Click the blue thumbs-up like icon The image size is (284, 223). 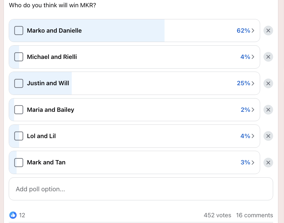coord(13,215)
